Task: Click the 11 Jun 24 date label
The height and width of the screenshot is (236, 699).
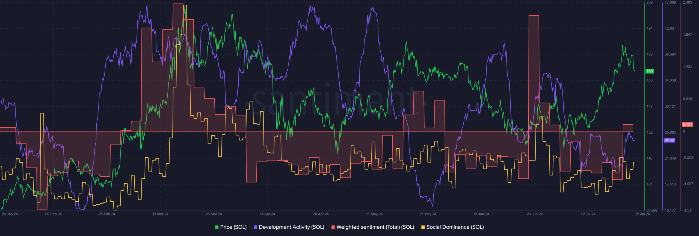Action: pos(481,214)
